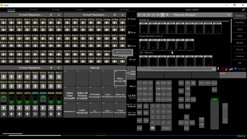Select Sharpy fixture 401 tile
The width and height of the screenshot is (247, 139).
(x=143, y=45)
